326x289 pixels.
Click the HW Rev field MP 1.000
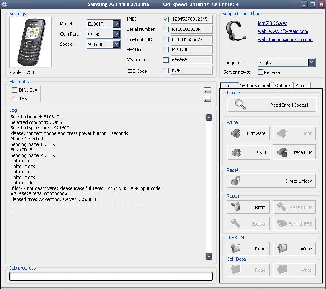[x=191, y=50]
